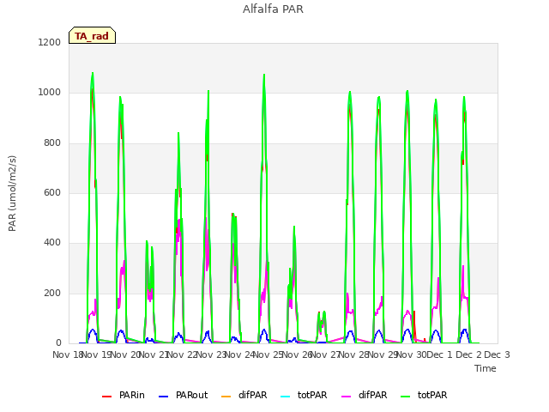Screen dimensions: 549x412
Task: Click the 600 y-axis tick label
Action: coord(52,192)
